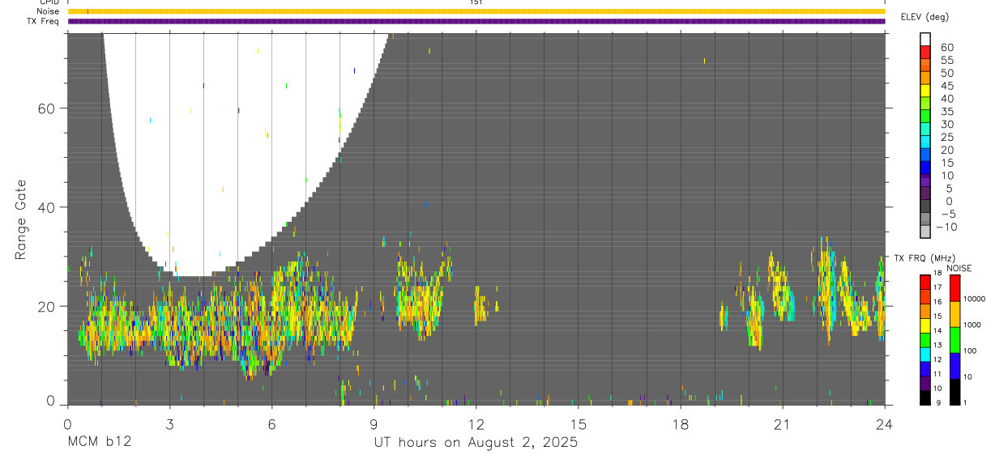Click the '13' label on TX FRQ colorbar
995x459 pixels.
(937, 345)
